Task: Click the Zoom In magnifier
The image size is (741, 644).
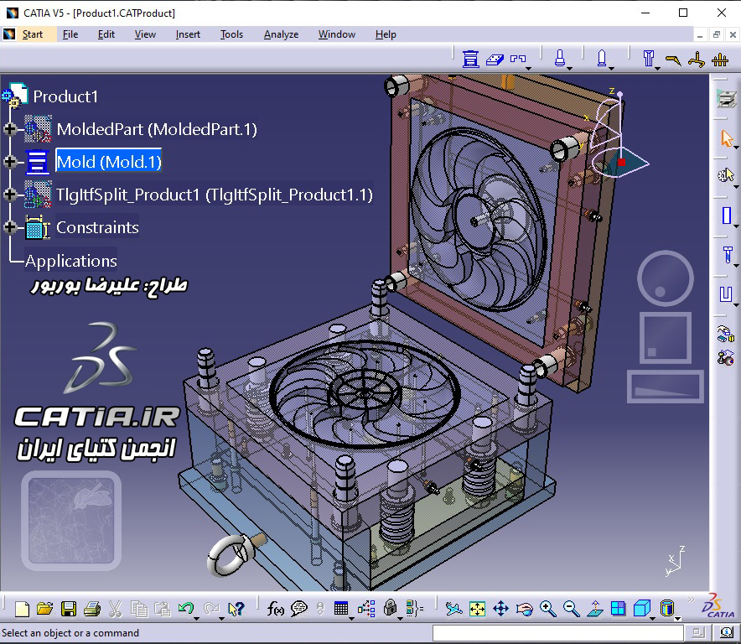Action: tap(547, 609)
